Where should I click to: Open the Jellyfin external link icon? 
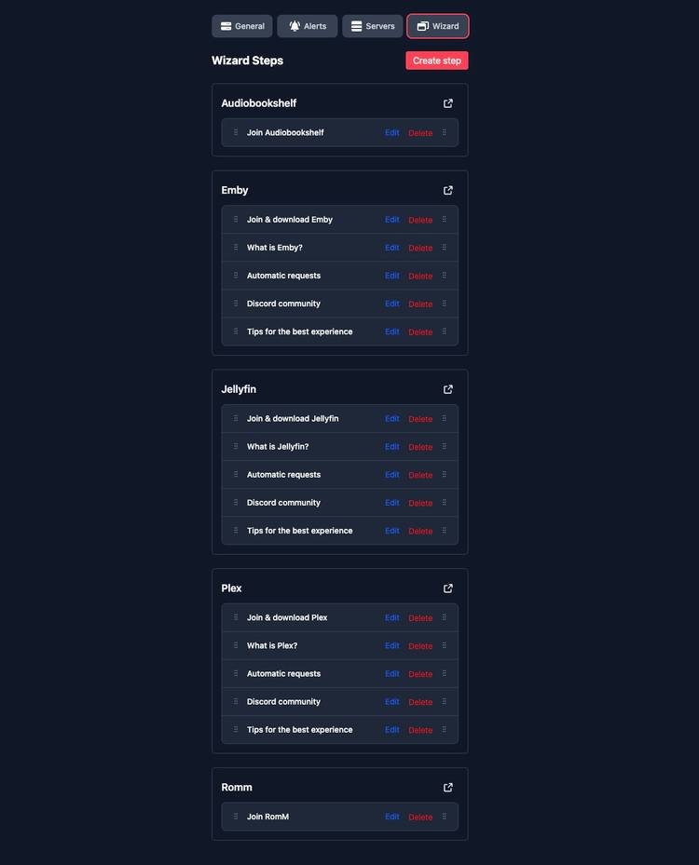(447, 389)
